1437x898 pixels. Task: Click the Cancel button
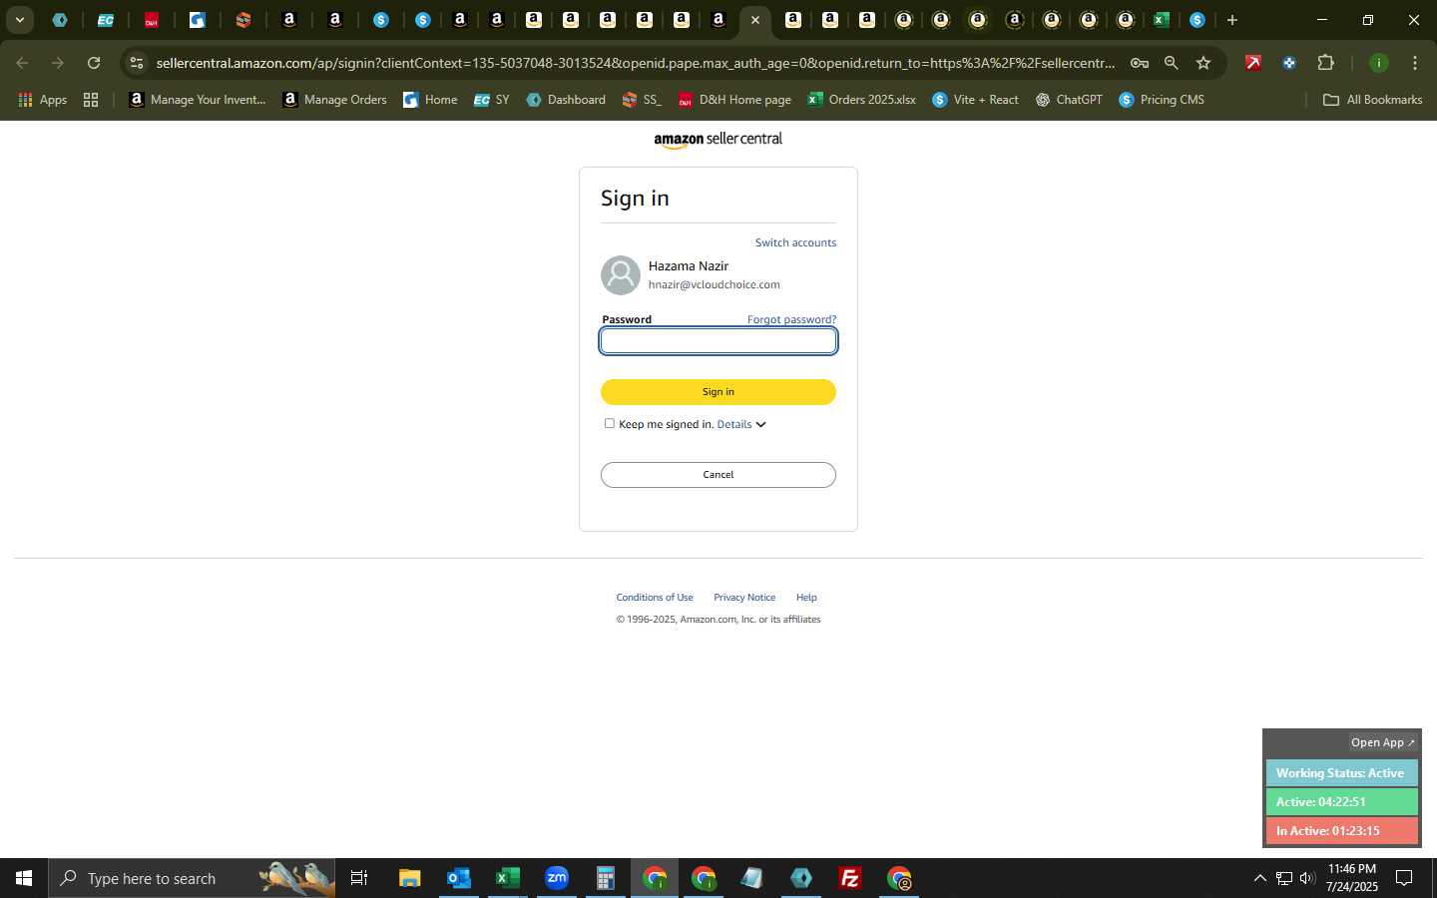(718, 475)
